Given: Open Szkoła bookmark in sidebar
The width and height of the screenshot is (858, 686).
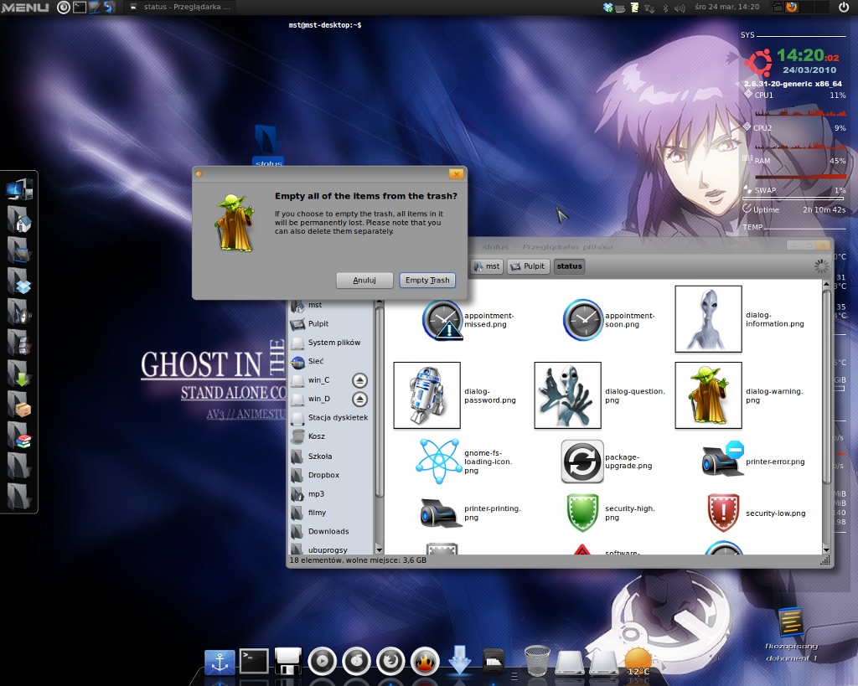Looking at the screenshot, I should pyautogui.click(x=330, y=456).
